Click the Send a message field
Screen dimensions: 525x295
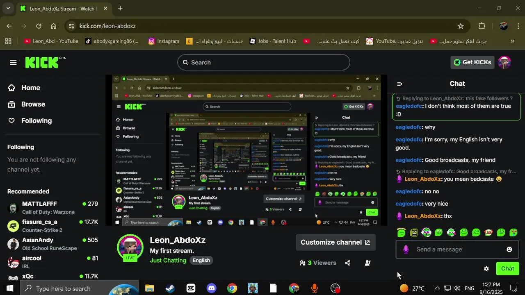[457, 250]
